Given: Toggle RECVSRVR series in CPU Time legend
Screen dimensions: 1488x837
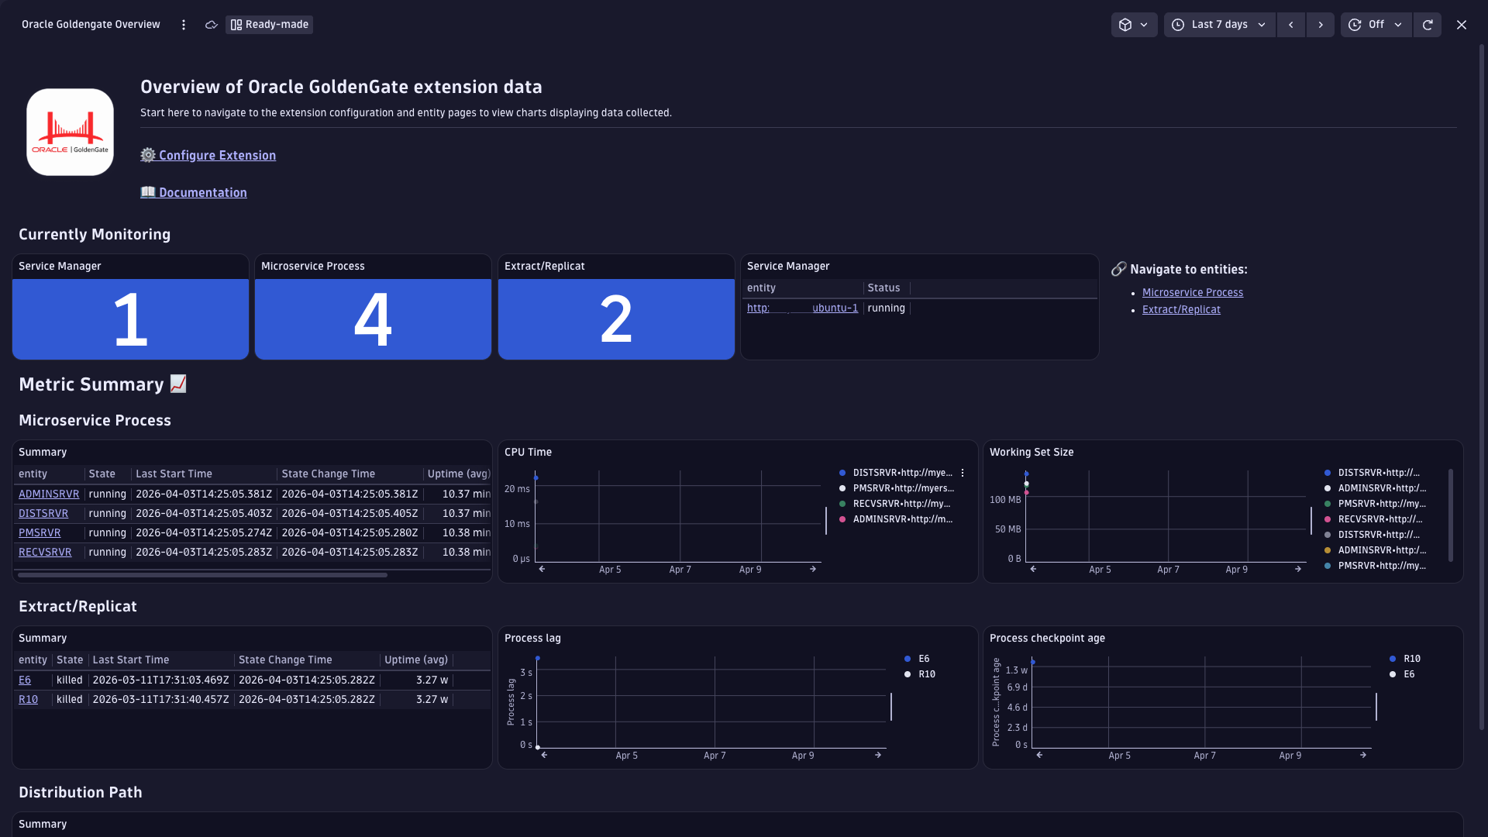Looking at the screenshot, I should point(895,504).
